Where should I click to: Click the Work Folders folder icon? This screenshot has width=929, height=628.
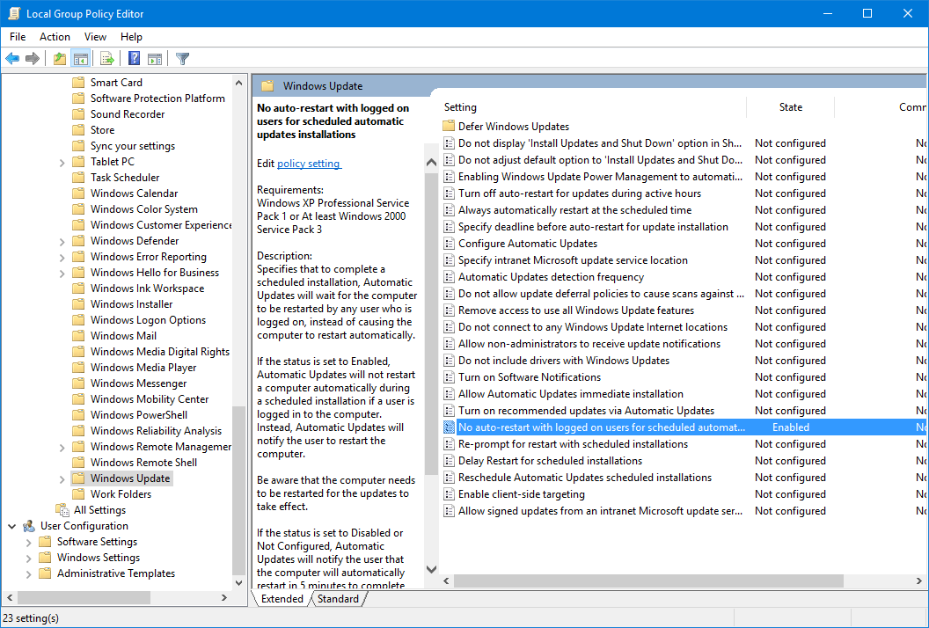click(78, 493)
